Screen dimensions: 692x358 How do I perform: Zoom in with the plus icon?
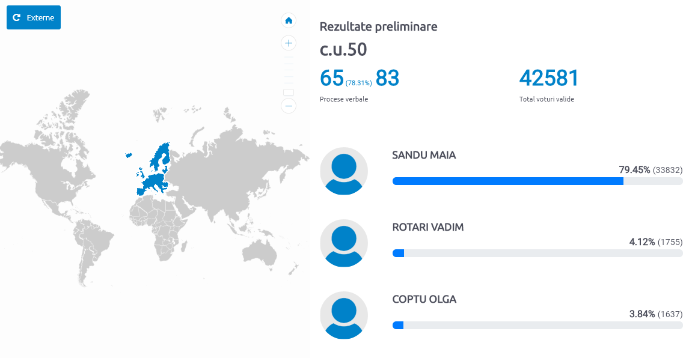point(289,43)
